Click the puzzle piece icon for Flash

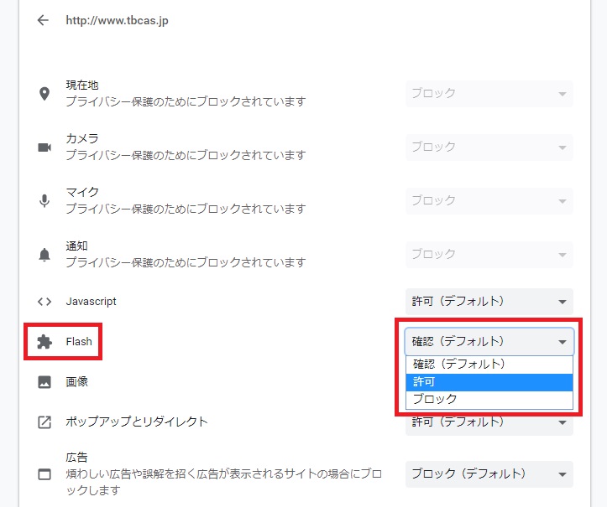[44, 342]
